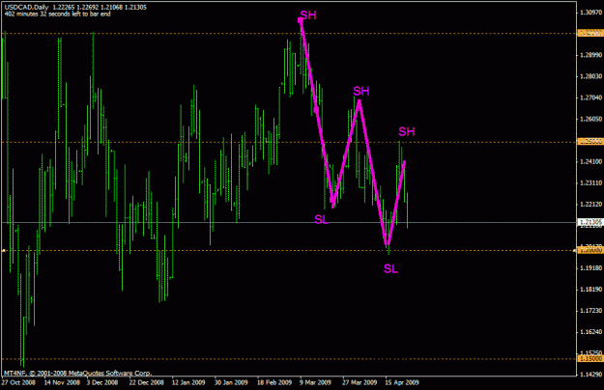Select the SL label below the April swing low

tap(390, 268)
